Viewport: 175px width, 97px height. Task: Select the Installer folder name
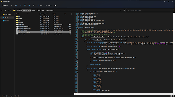click(x=20, y=19)
